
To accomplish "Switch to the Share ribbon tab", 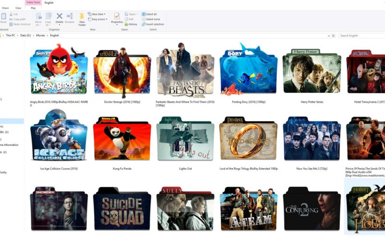I will (5, 8).
